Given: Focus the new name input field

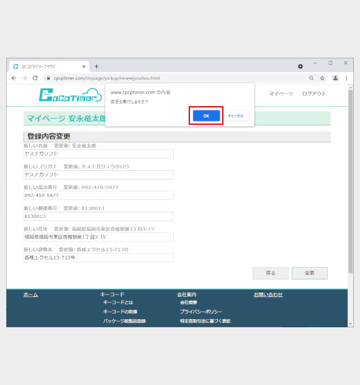Looking at the screenshot, I should click(99, 154).
